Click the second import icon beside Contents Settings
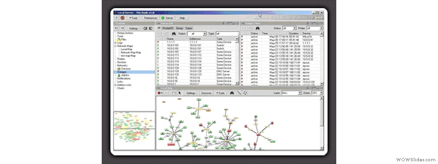The image size is (438, 164). [151, 28]
